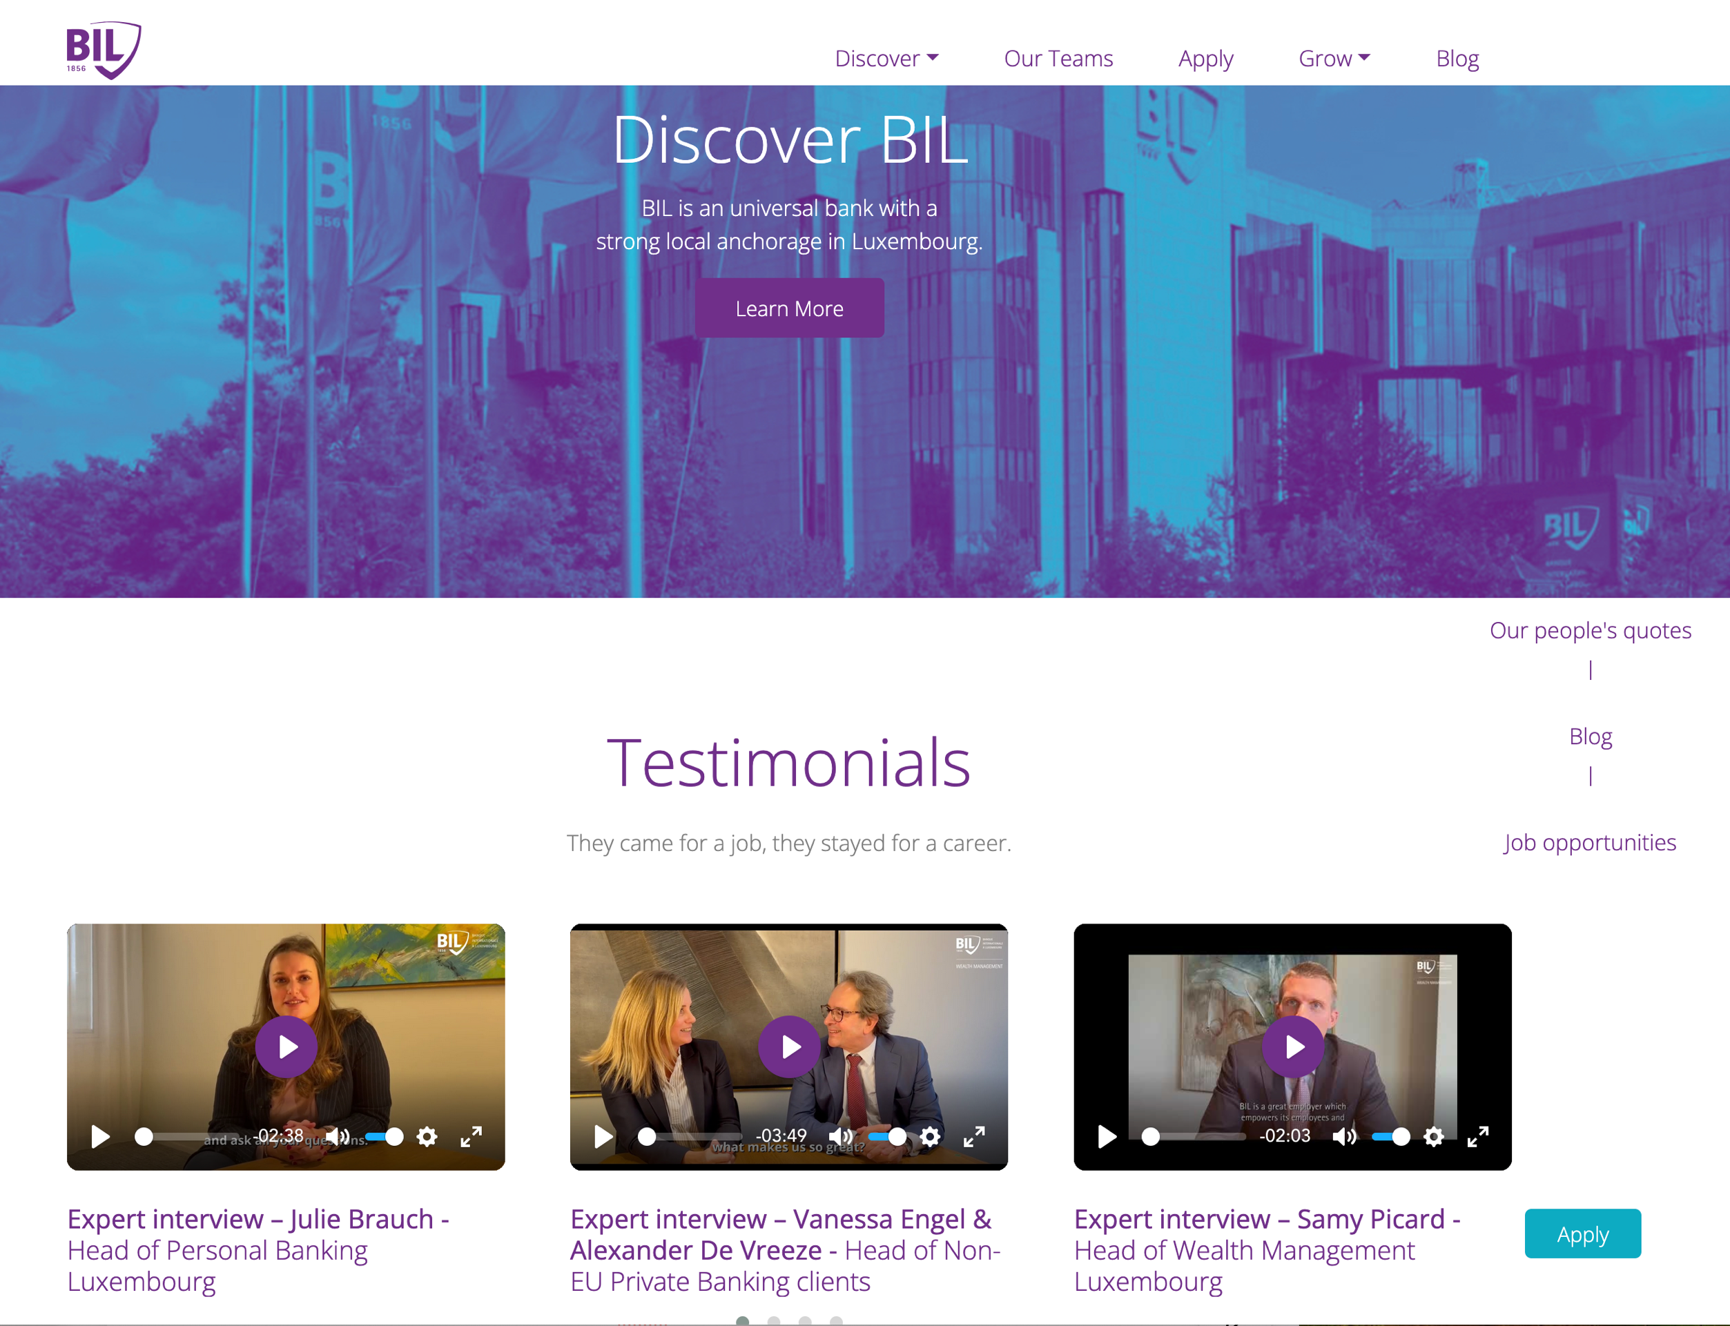This screenshot has height=1326, width=1730.
Task: Expand the Discover dropdown menu
Action: click(886, 59)
